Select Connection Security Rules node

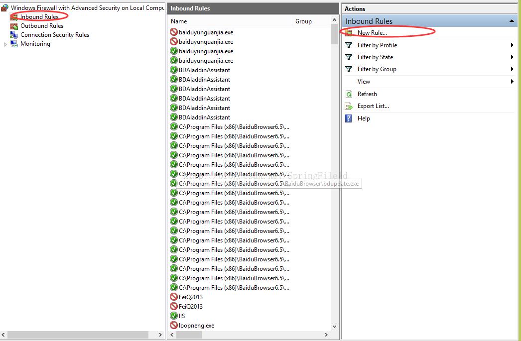click(55, 35)
